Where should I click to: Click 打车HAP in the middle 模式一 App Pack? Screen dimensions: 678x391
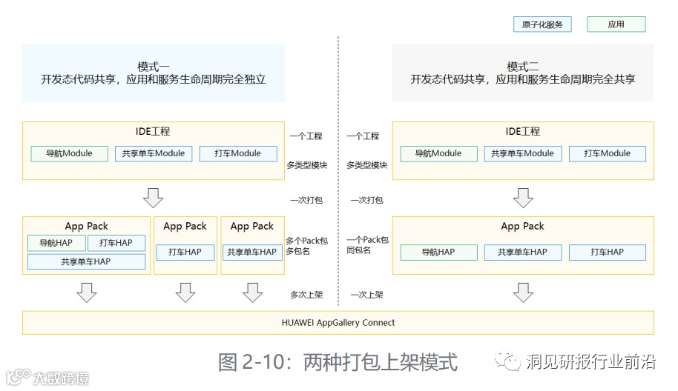pyautogui.click(x=185, y=252)
